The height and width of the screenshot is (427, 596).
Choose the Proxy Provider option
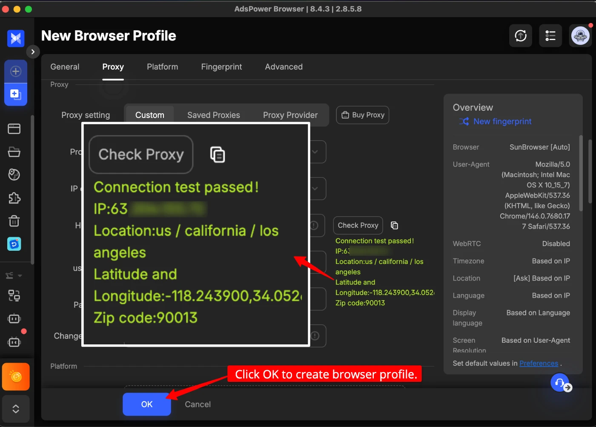[x=290, y=115]
